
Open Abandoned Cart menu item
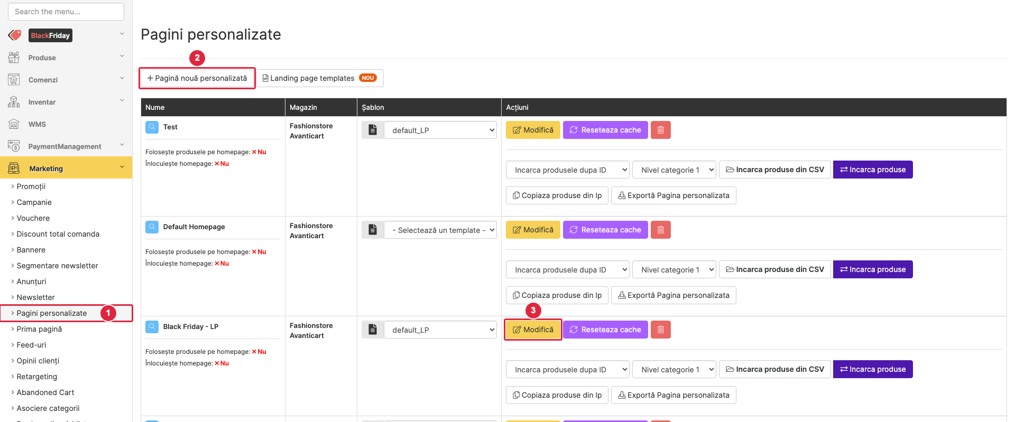click(x=45, y=392)
